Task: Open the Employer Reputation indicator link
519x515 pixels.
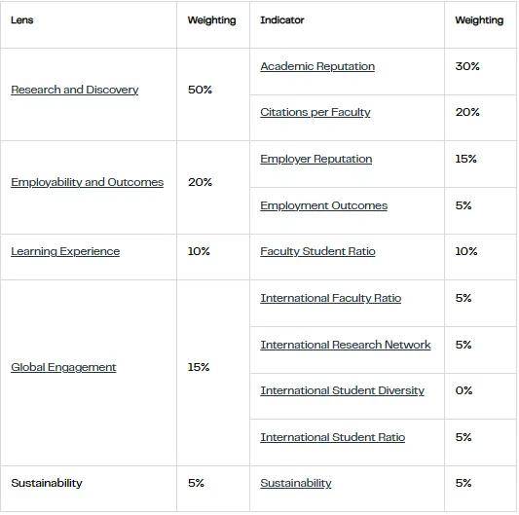Action: [316, 160]
